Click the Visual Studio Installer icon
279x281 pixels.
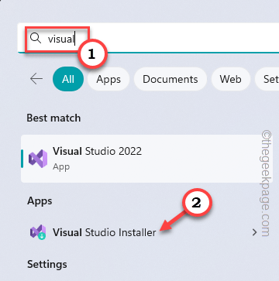pos(38,232)
